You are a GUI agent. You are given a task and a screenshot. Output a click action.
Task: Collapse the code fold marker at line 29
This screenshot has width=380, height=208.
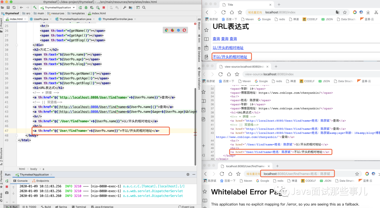click(17, 45)
